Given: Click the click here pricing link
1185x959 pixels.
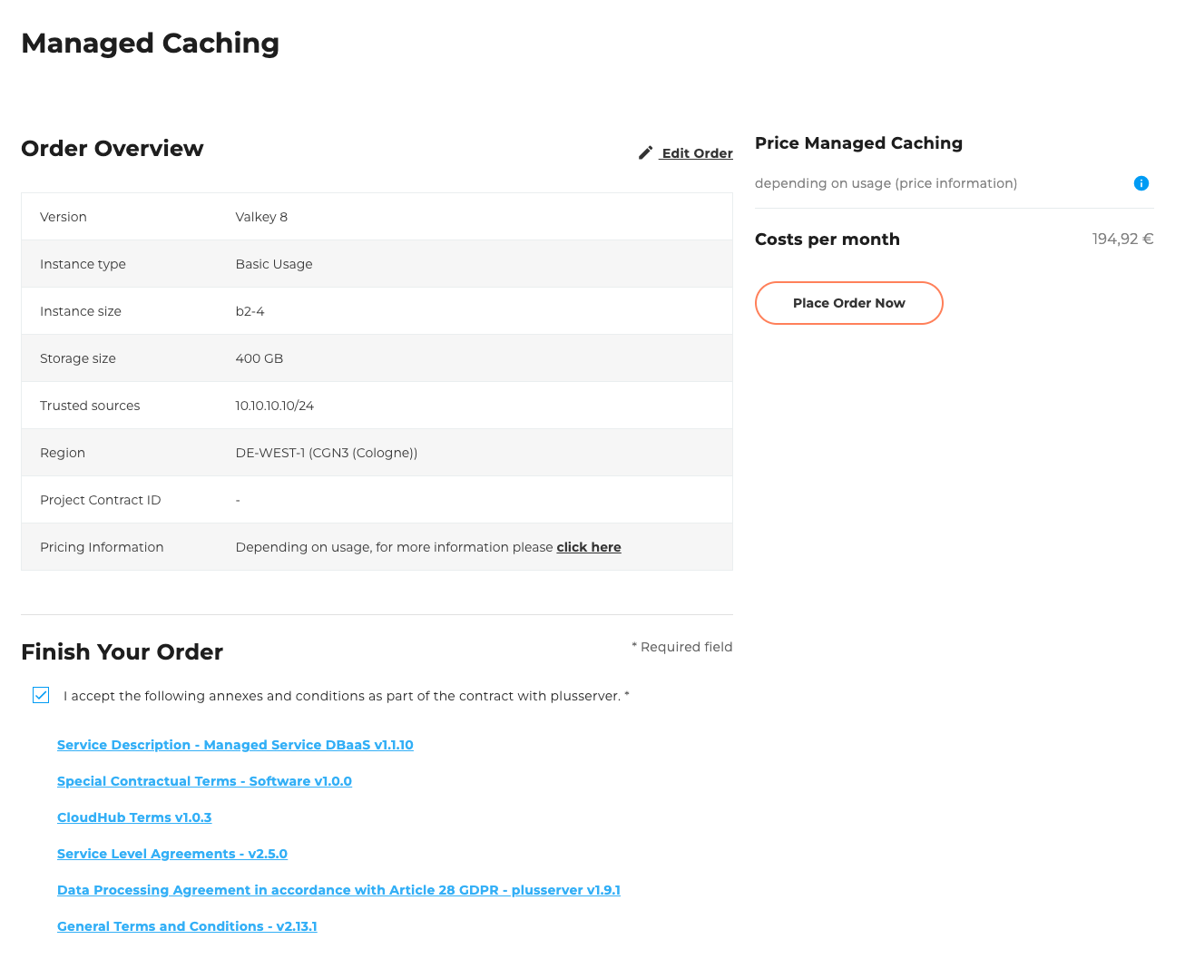Looking at the screenshot, I should pos(589,547).
